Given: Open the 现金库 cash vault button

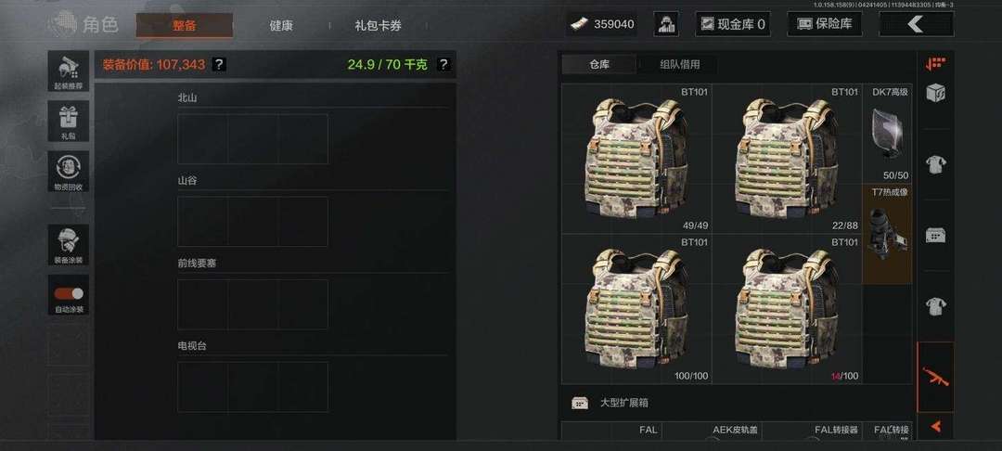Looking at the screenshot, I should [x=732, y=24].
